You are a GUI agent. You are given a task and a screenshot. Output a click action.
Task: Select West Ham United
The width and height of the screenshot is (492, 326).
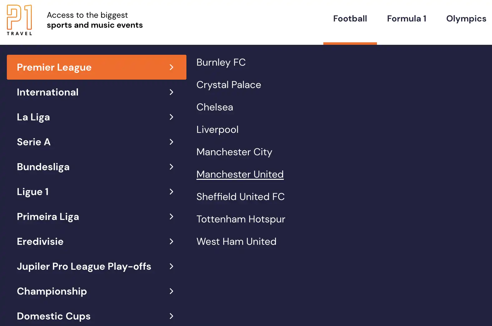236,241
